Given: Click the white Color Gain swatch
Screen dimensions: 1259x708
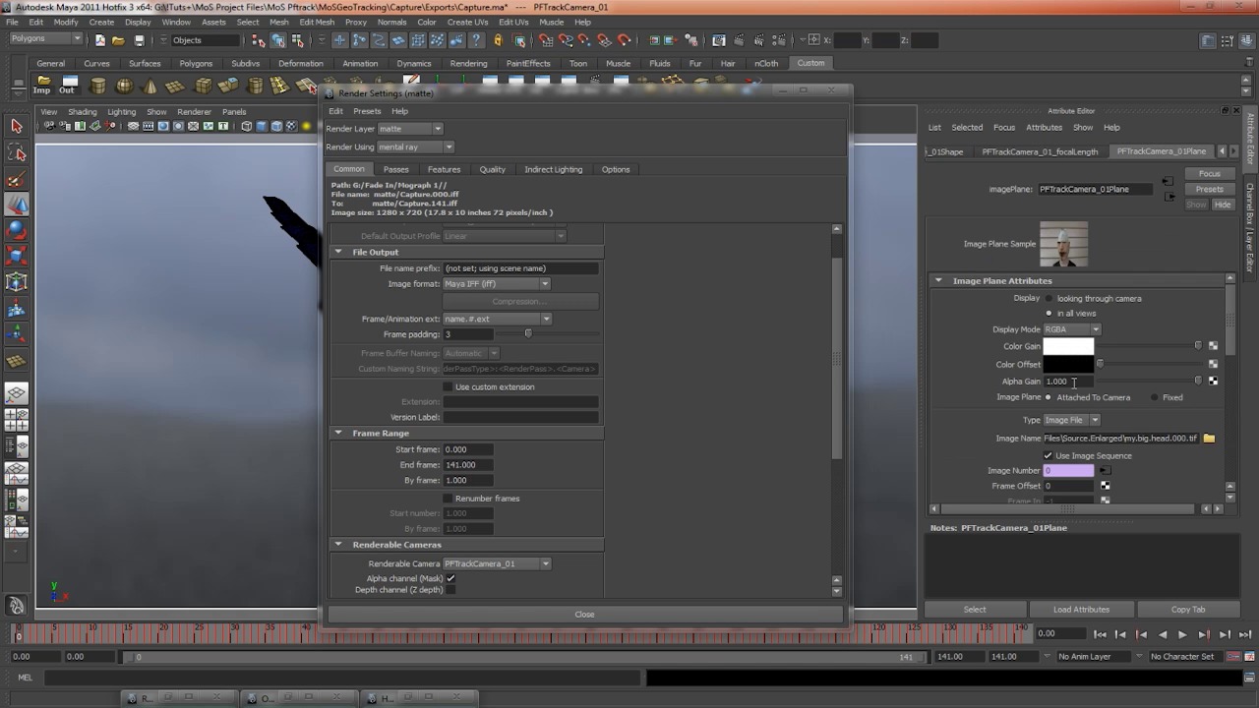Looking at the screenshot, I should click(1068, 346).
